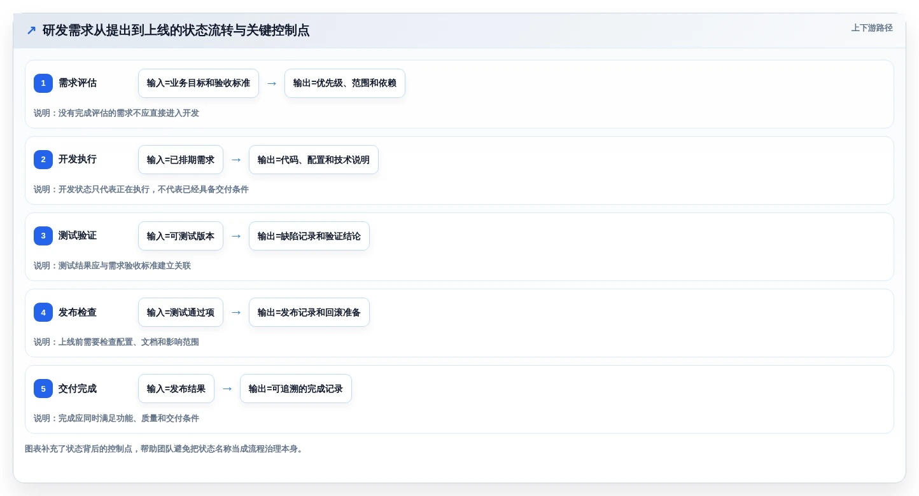
Task: Click the 开发执行 step name
Action: pos(78,160)
